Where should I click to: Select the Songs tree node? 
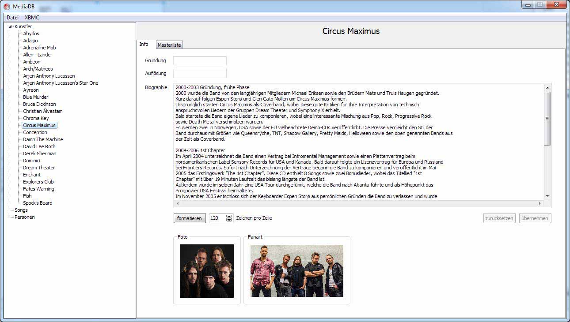click(x=21, y=210)
